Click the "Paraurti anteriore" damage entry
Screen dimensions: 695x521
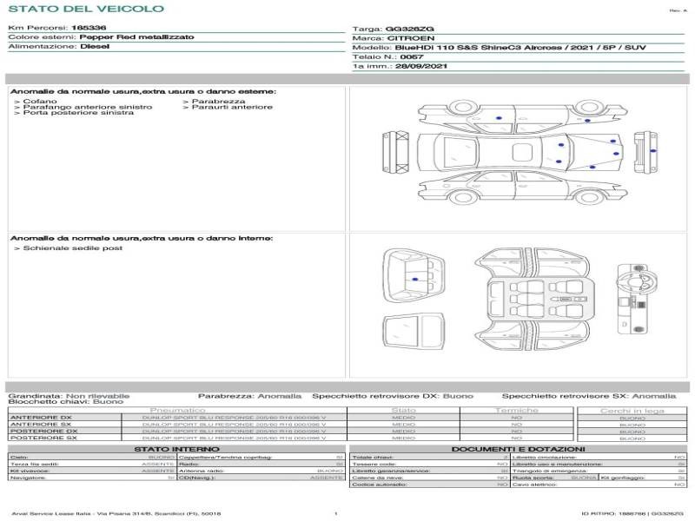232,107
